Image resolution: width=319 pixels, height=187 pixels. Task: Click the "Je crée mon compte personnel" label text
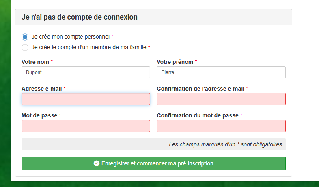(71, 37)
